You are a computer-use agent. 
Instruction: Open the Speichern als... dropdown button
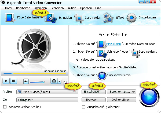pyautogui.click(x=122, y=92)
